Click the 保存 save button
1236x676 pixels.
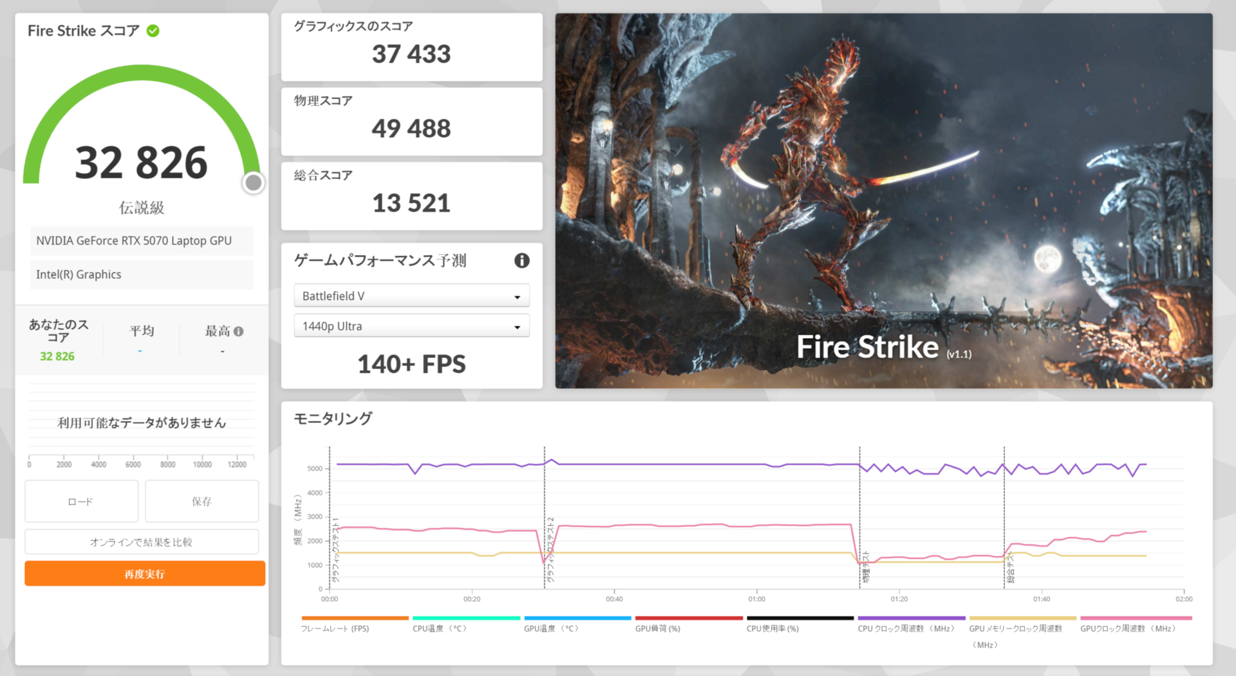(x=201, y=501)
